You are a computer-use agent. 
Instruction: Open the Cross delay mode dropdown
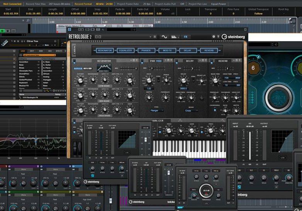click(191, 111)
